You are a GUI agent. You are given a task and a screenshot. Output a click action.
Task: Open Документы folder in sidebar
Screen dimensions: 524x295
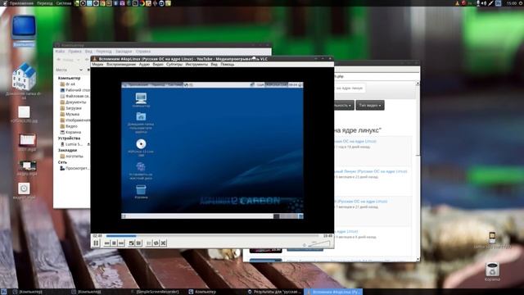click(x=73, y=102)
